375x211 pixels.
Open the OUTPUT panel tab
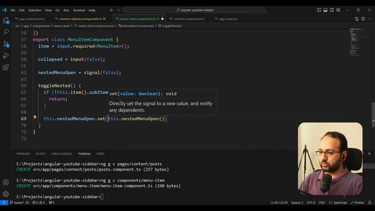click(x=40, y=154)
